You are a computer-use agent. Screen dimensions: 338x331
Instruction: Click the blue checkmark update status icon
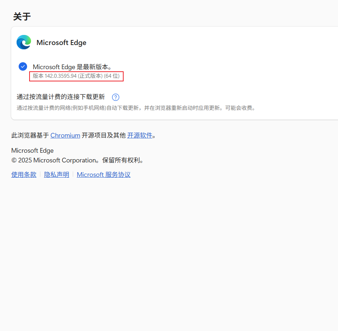[x=23, y=67]
